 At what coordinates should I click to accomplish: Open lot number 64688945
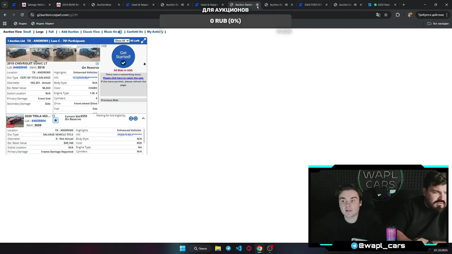20,67
